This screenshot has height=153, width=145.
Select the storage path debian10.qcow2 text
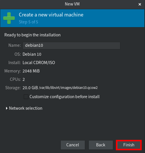tap(68, 88)
